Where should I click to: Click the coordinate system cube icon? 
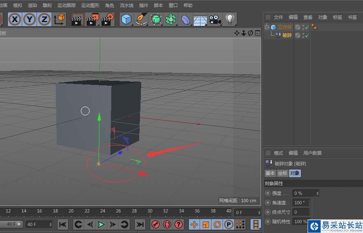pyautogui.click(x=60, y=19)
